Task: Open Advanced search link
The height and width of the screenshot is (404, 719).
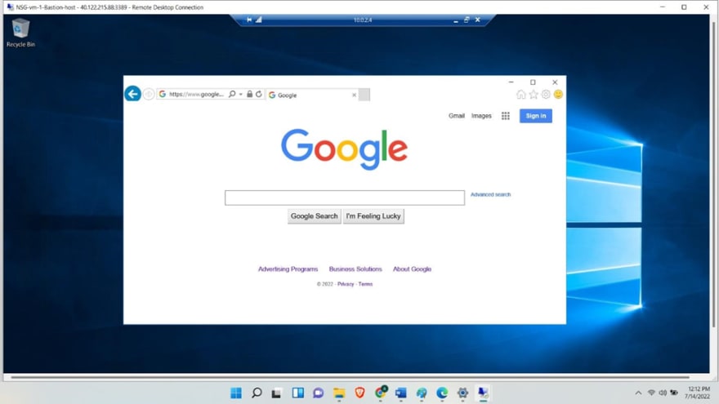Action: [490, 195]
